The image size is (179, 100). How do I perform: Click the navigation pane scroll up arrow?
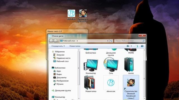pyautogui.click(x=79, y=50)
